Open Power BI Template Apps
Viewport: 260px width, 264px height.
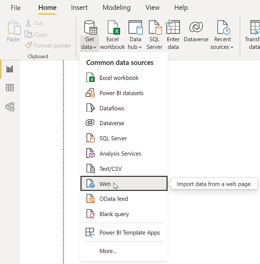[124, 233]
